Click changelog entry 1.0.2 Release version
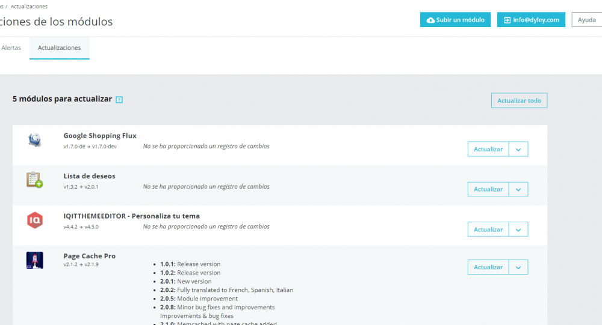 [x=190, y=273]
